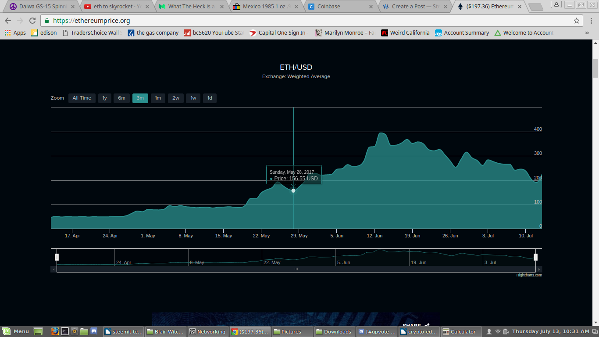Open the Marilyn Monroe bookmark
Screen dimensions: 599x337
click(x=345, y=33)
